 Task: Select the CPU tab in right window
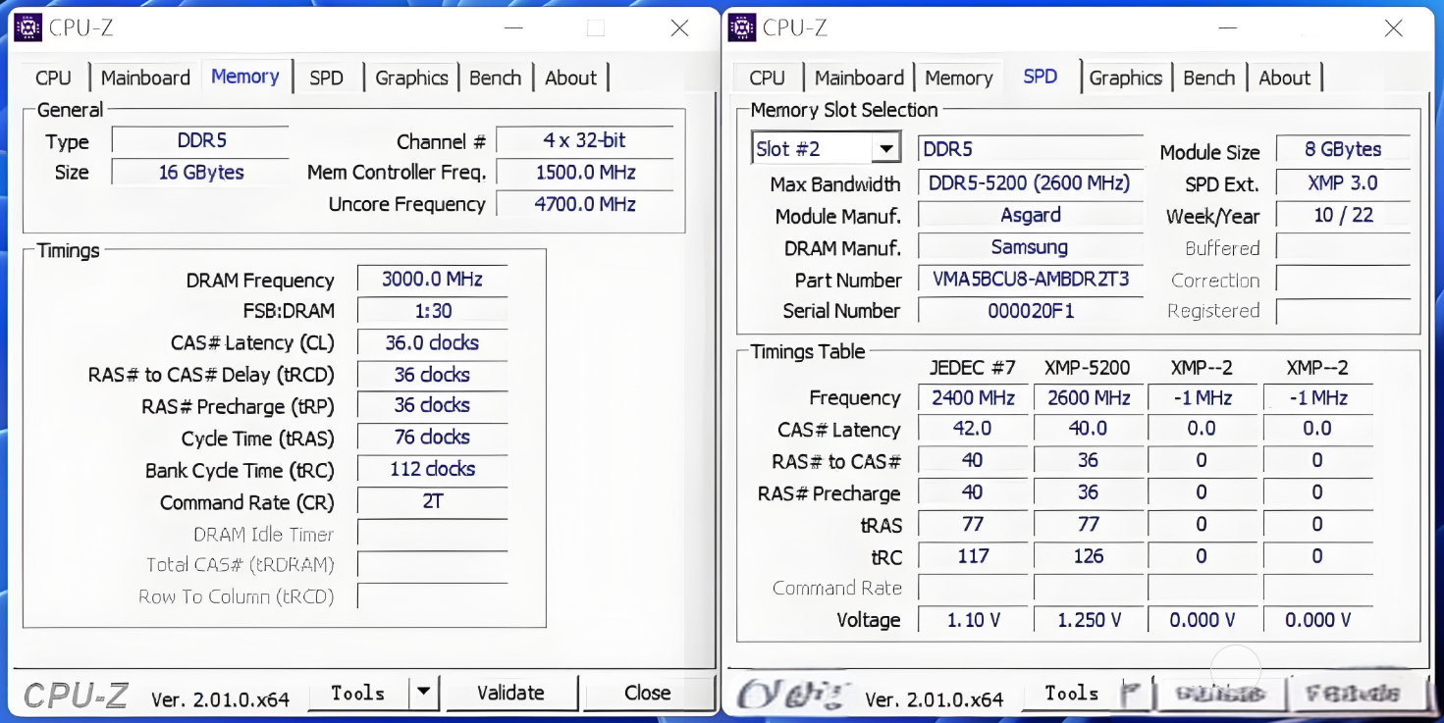coord(767,77)
